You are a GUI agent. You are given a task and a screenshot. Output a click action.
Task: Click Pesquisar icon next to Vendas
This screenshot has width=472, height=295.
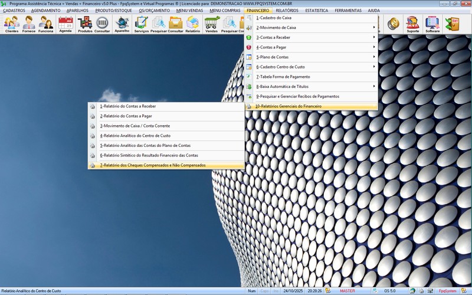(229, 24)
